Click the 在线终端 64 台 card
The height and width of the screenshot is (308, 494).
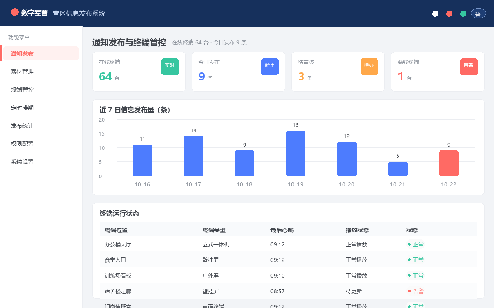pyautogui.click(x=139, y=71)
